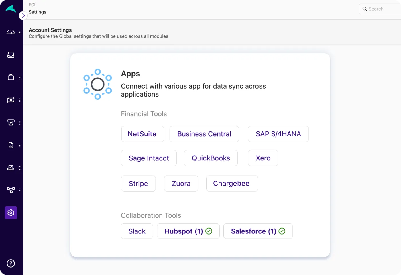Click the dolphin logo at top left
The image size is (401, 275).
11,9
